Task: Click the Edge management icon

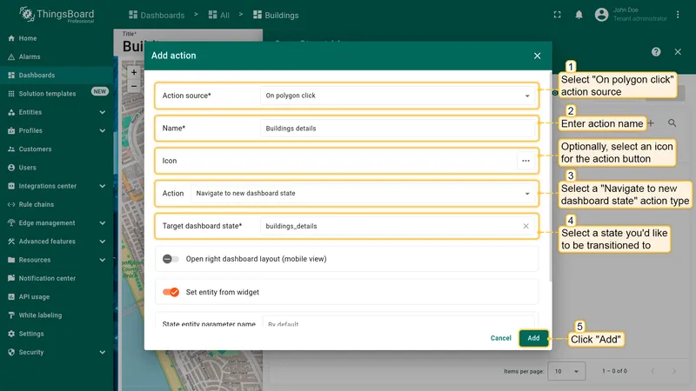Action: coord(11,223)
